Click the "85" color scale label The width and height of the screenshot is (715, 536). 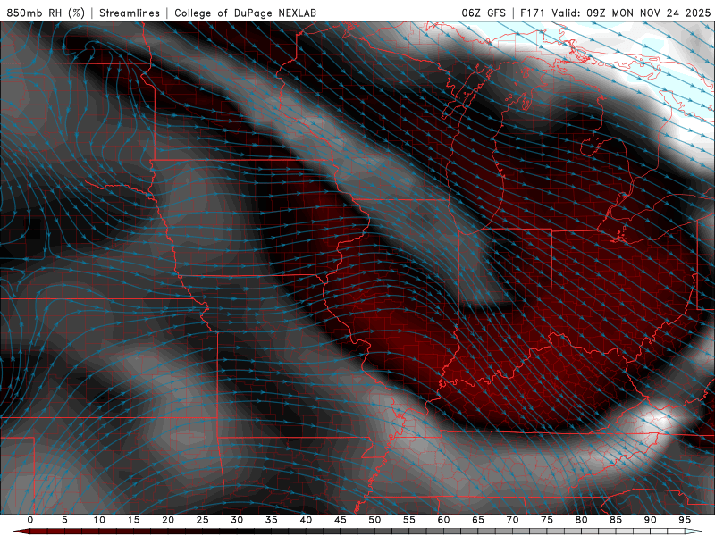tap(616, 520)
